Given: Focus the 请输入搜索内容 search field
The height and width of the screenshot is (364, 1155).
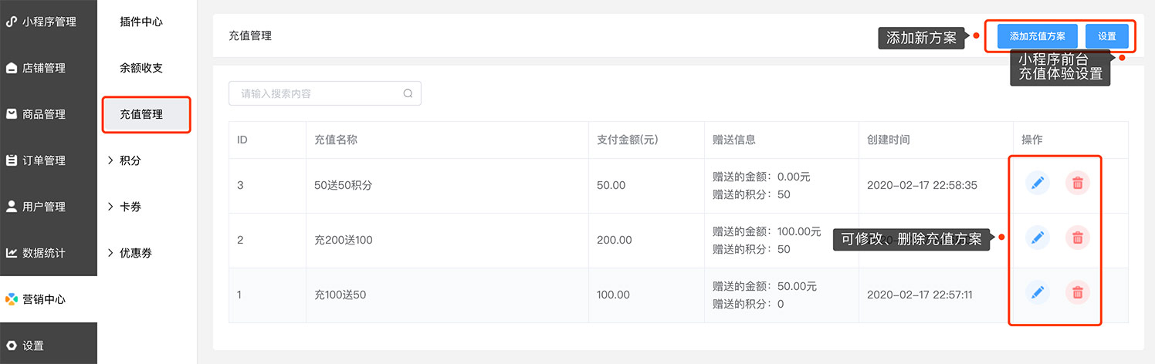Looking at the screenshot, I should [324, 94].
